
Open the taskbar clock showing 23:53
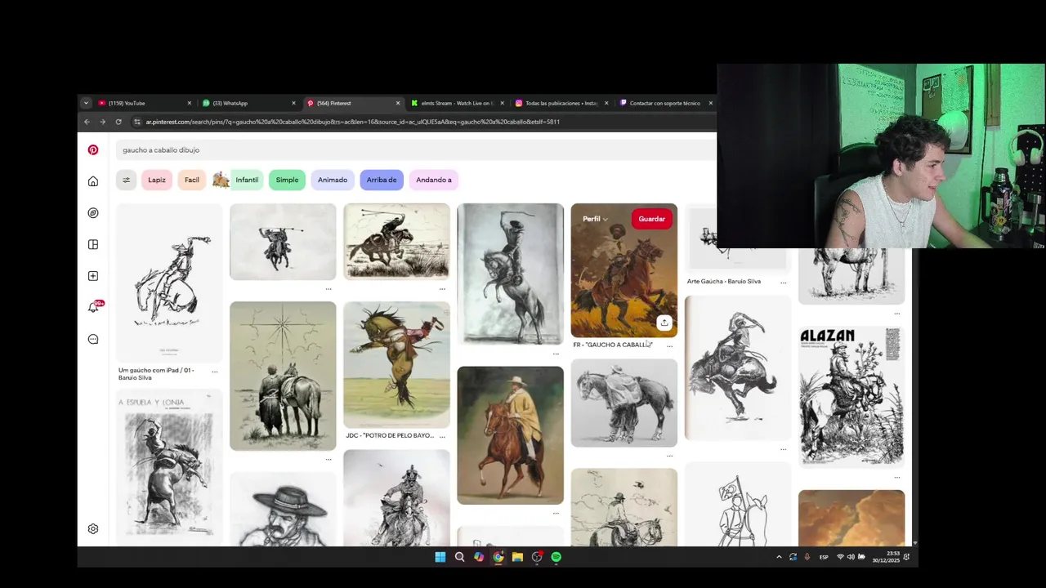[884, 557]
